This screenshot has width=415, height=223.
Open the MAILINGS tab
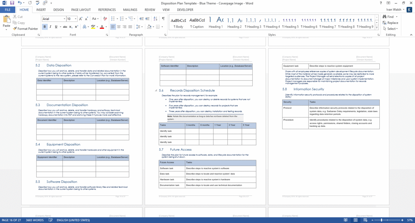click(130, 9)
